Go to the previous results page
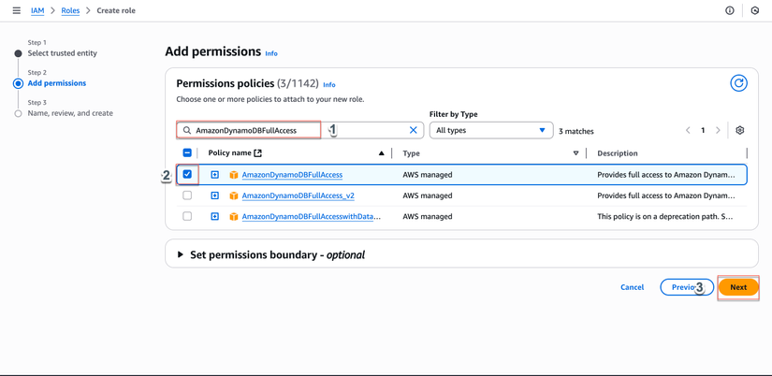The height and width of the screenshot is (376, 772). (688, 130)
